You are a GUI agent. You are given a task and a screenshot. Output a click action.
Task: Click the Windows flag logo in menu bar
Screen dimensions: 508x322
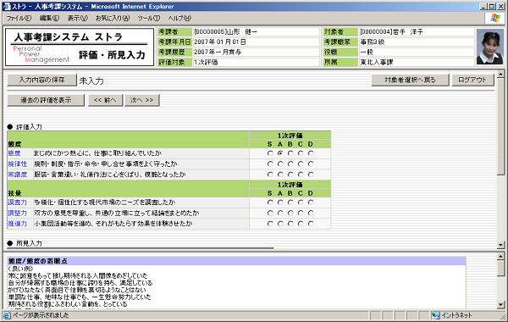(495, 18)
